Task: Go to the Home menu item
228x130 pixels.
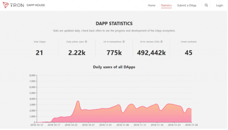Action: 152,5
